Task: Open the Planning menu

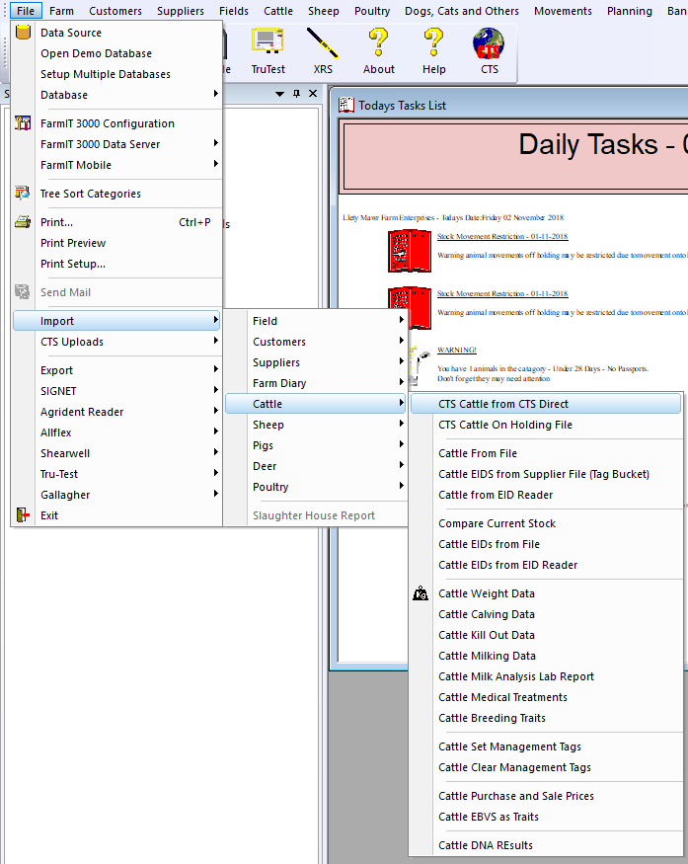Action: pyautogui.click(x=629, y=11)
